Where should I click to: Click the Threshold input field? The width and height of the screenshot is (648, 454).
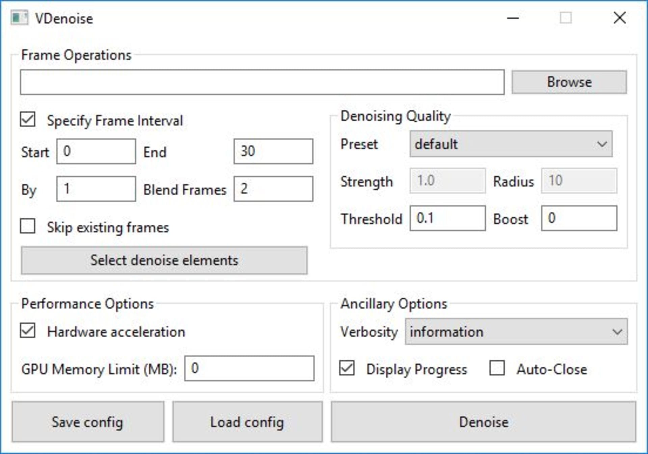(x=448, y=218)
